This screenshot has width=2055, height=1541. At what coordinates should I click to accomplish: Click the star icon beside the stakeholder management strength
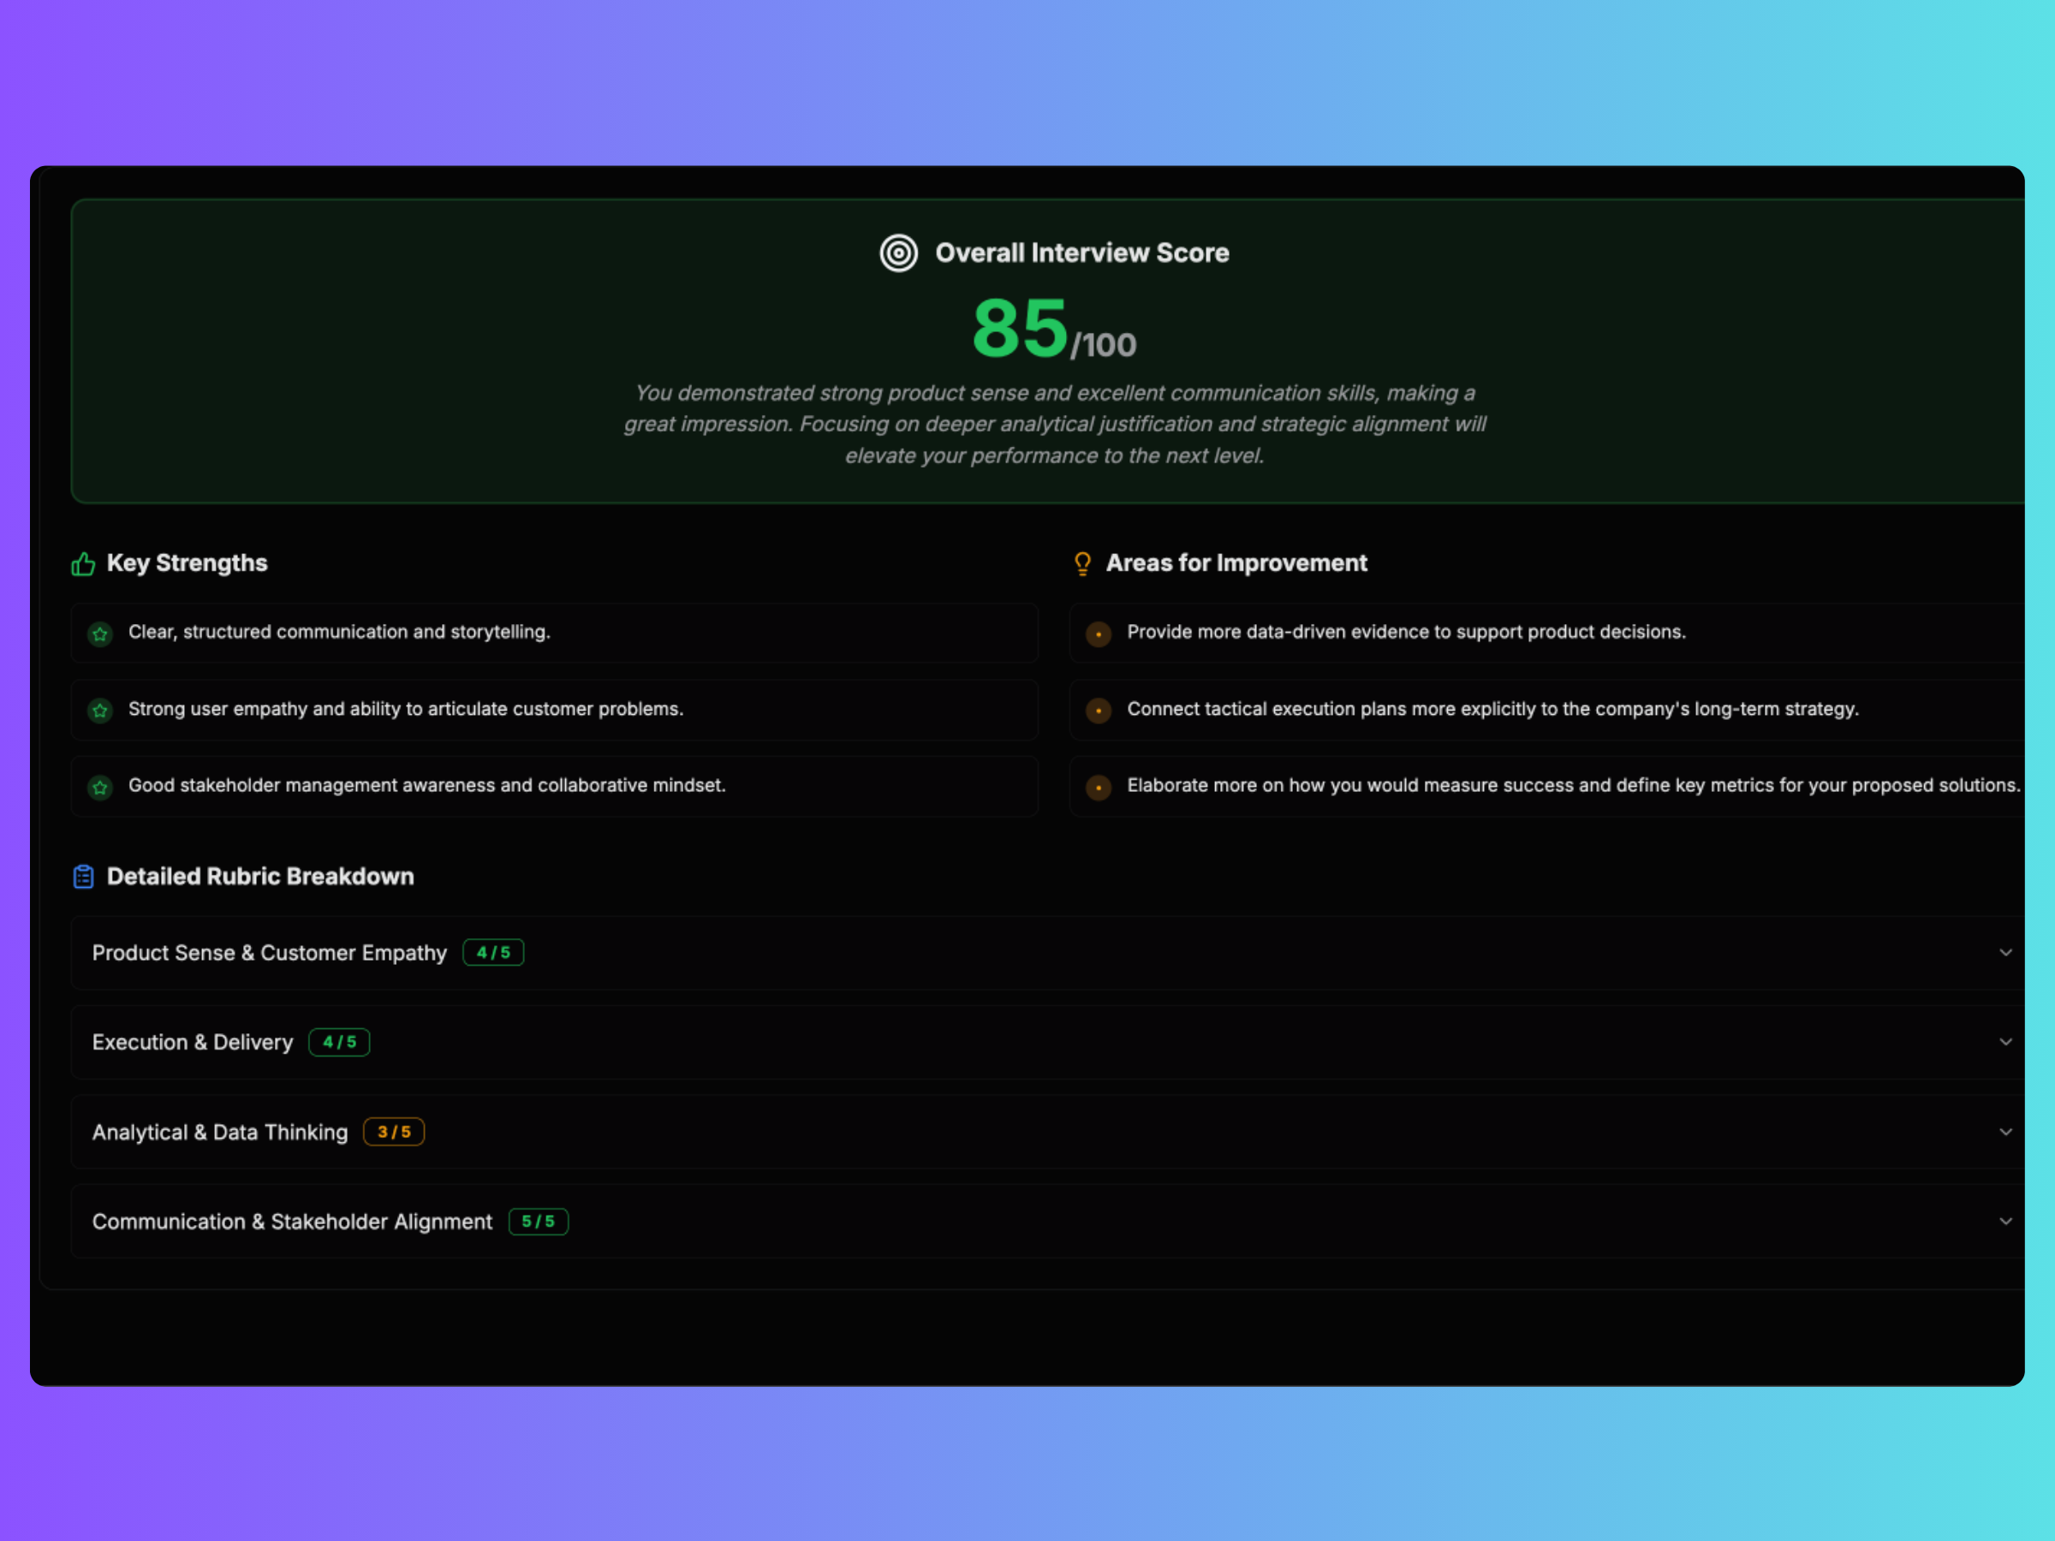pos(100,787)
